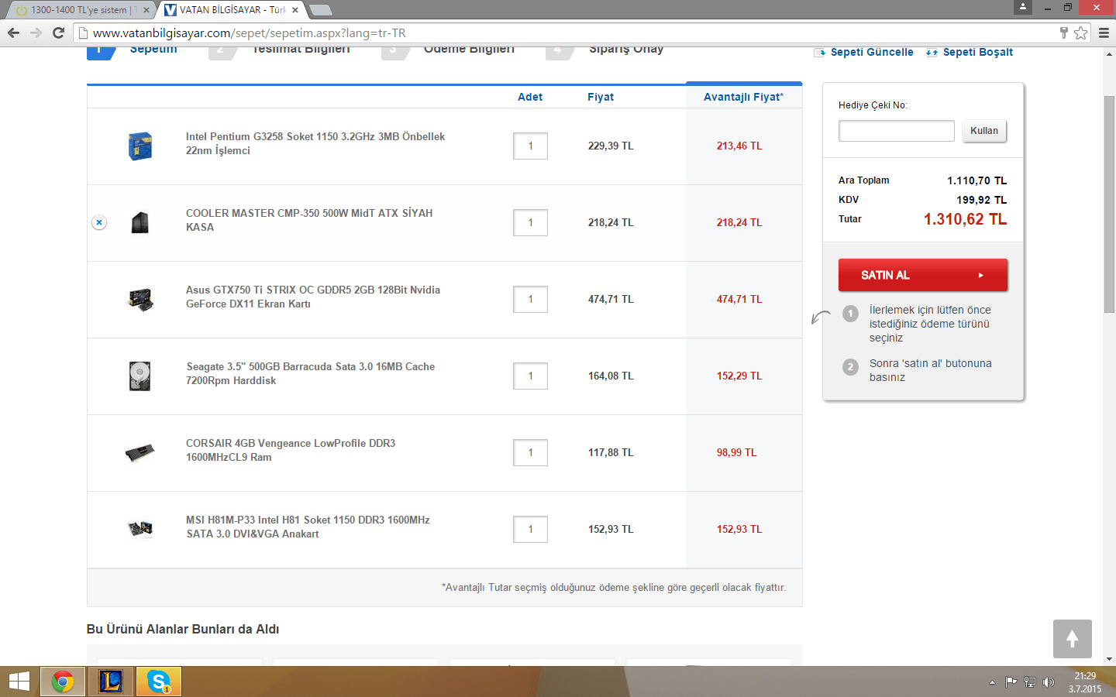Click the Cooler Master case product image

click(x=140, y=222)
